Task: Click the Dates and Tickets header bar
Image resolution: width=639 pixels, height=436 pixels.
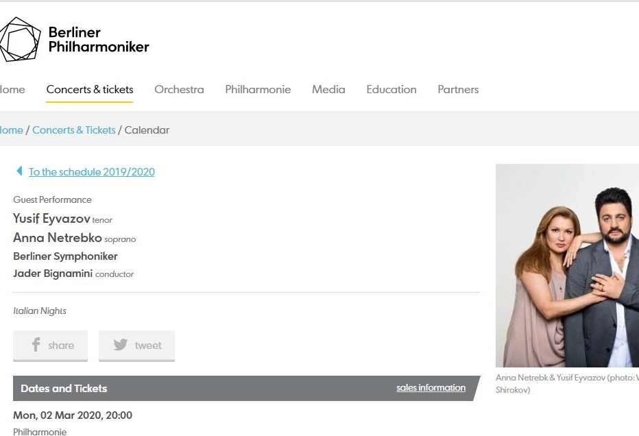Action: (x=247, y=388)
